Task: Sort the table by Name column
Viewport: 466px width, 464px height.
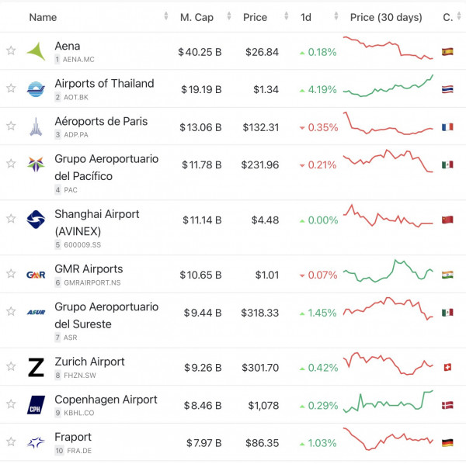Action: tap(43, 17)
